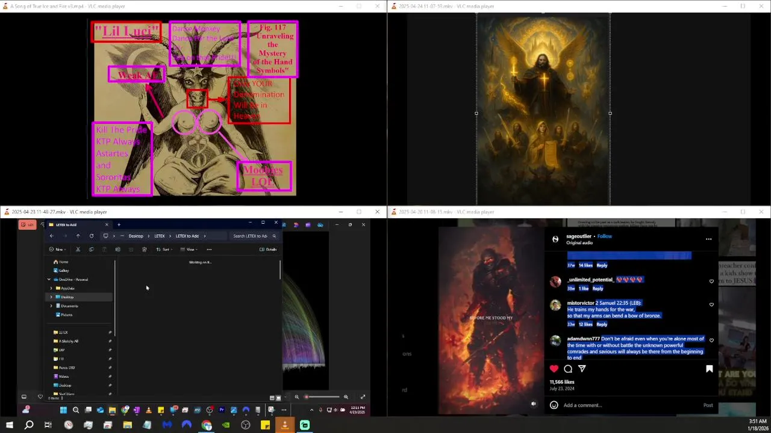This screenshot has height=433, width=771.
Task: Like the sageoutlier post with the red heart
Action: (x=554, y=369)
